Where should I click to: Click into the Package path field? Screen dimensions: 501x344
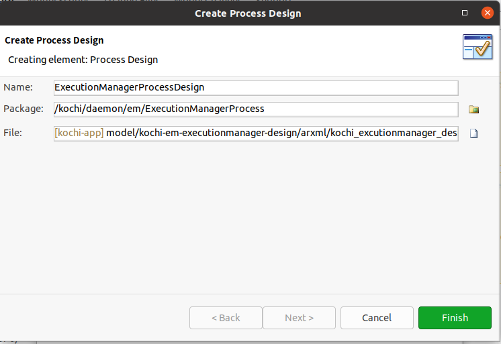point(256,109)
